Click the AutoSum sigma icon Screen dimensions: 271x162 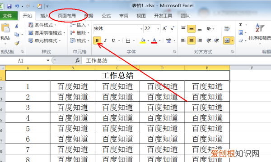coord(241,25)
